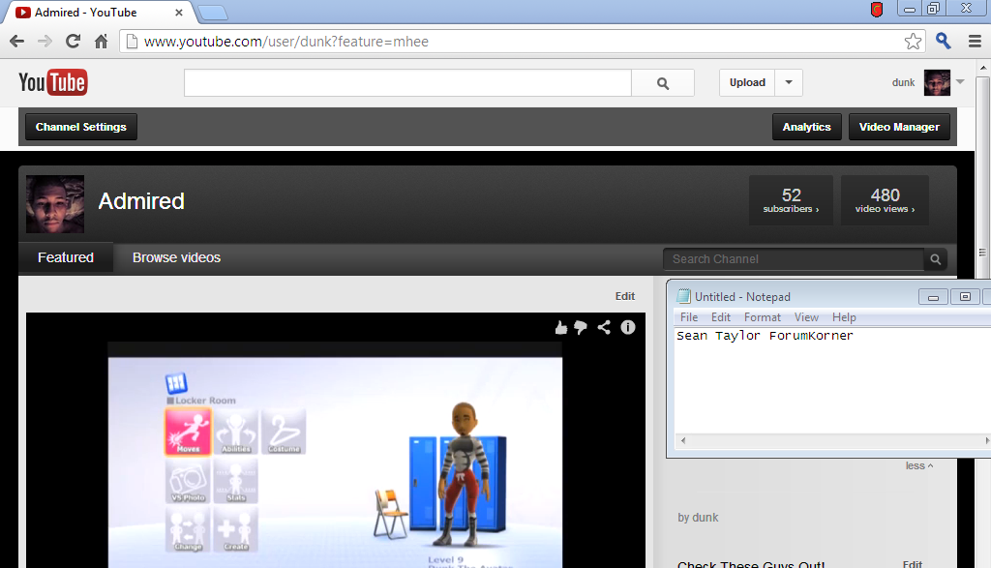Click the red shield icon in title bar
The height and width of the screenshot is (568, 991).
click(x=877, y=10)
